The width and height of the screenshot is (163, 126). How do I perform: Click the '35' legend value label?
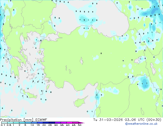62,125
